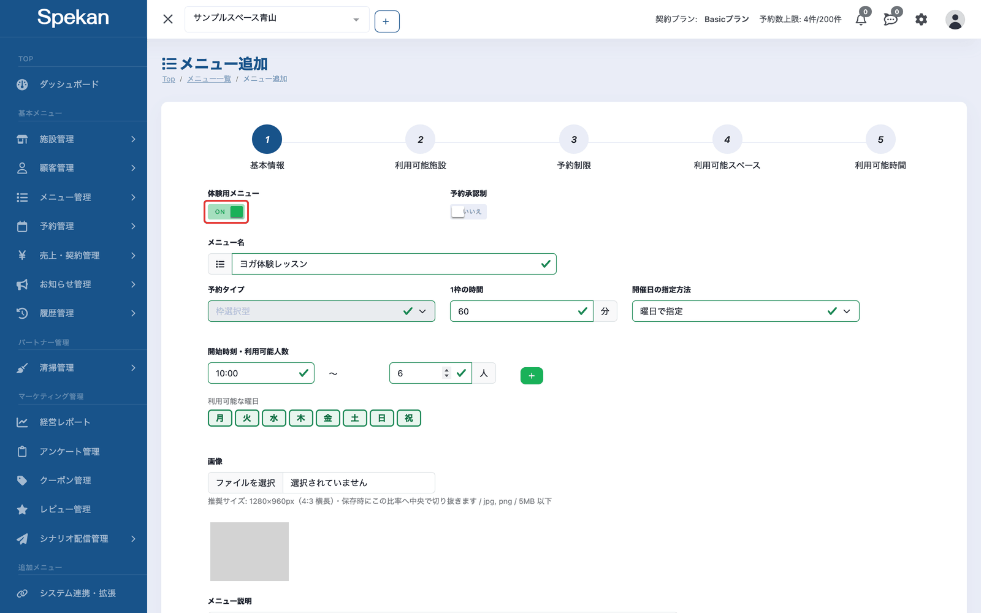Close the sidebar with the X icon
This screenshot has width=981, height=613.
pyautogui.click(x=168, y=19)
